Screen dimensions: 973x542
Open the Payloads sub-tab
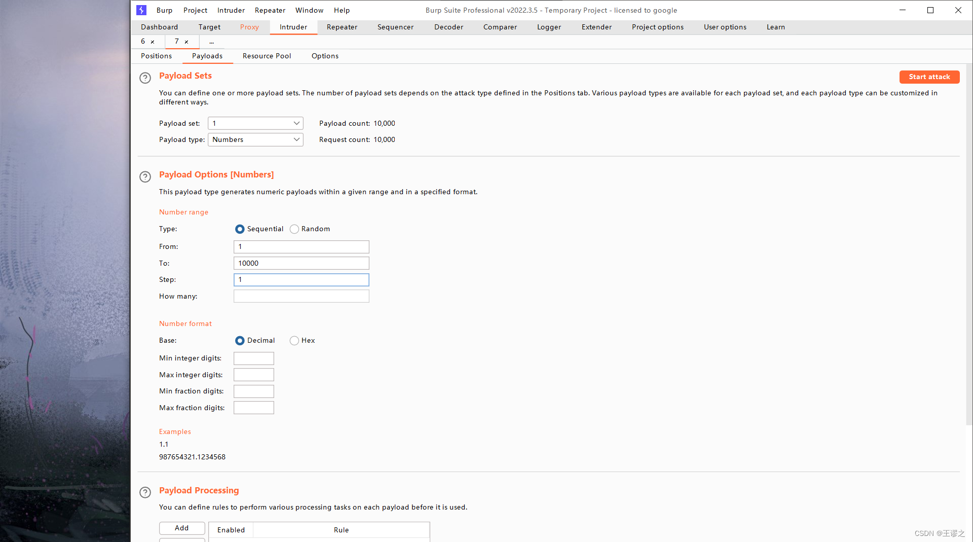point(207,56)
